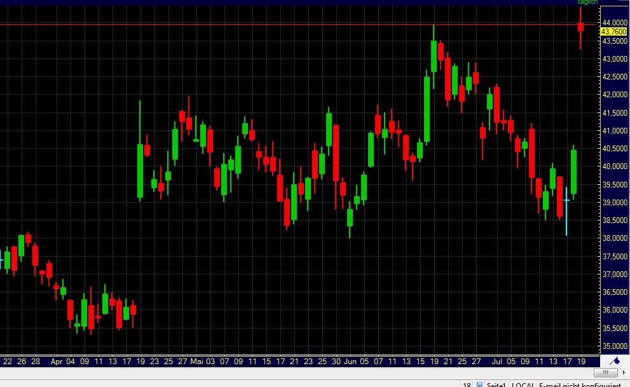Click the yellow 43,7600 current price label
Viewport: 630px width, 387px height.
pyautogui.click(x=613, y=32)
